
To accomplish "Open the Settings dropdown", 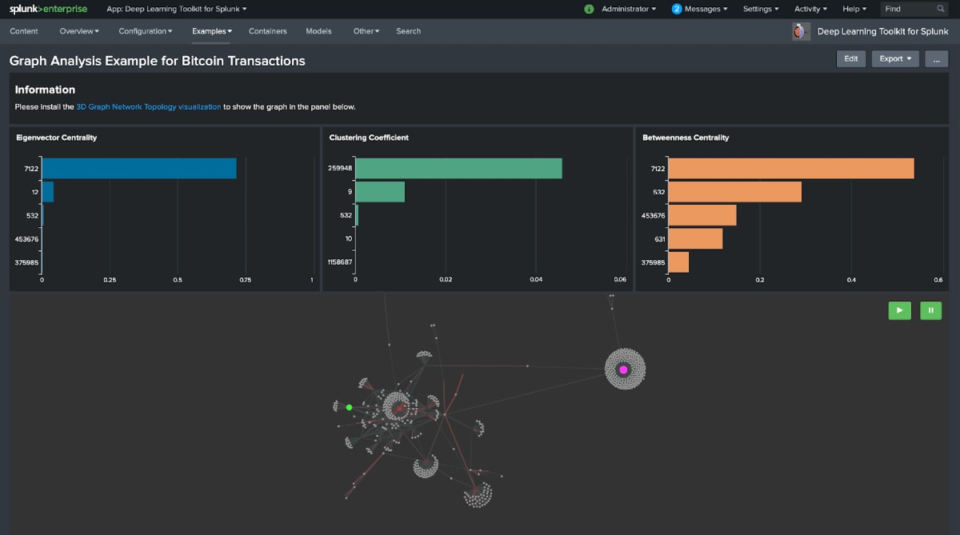I will pos(761,9).
